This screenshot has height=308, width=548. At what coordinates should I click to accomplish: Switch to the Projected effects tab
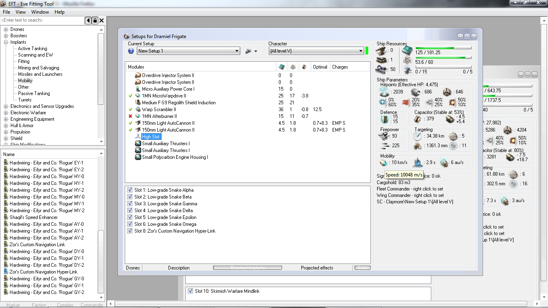(x=317, y=268)
